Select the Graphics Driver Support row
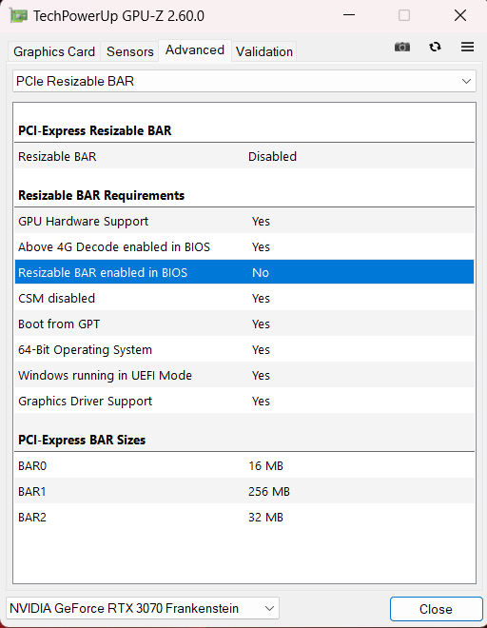Screen dimensions: 487x628 [x=244, y=401]
